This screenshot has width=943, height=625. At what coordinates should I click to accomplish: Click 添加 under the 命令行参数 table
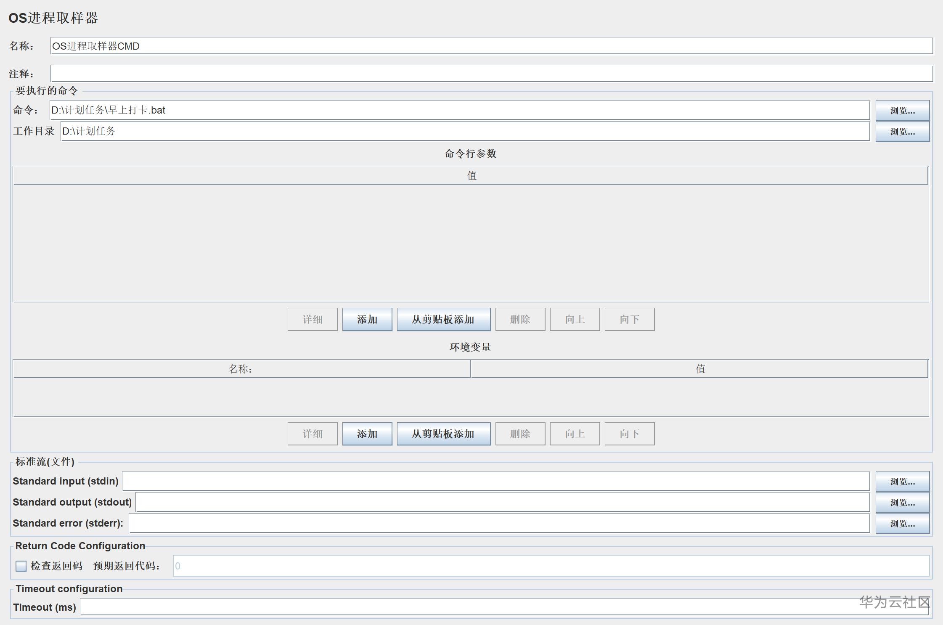367,320
